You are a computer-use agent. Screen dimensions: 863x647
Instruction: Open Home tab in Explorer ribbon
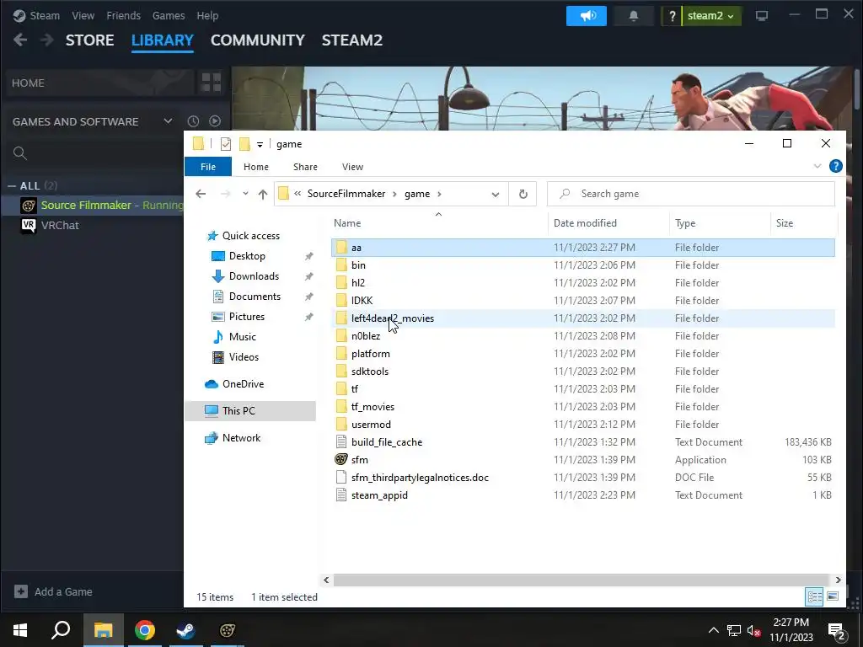click(x=256, y=167)
